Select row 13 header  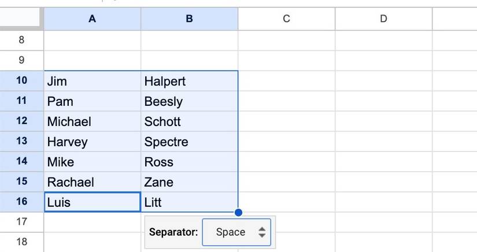click(x=22, y=141)
